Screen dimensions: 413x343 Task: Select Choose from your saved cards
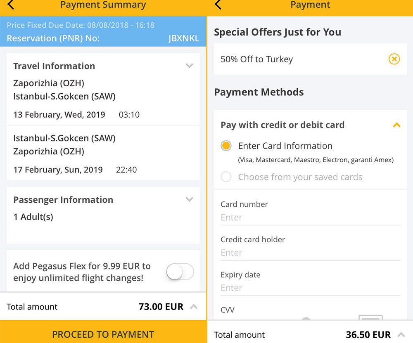tap(226, 177)
